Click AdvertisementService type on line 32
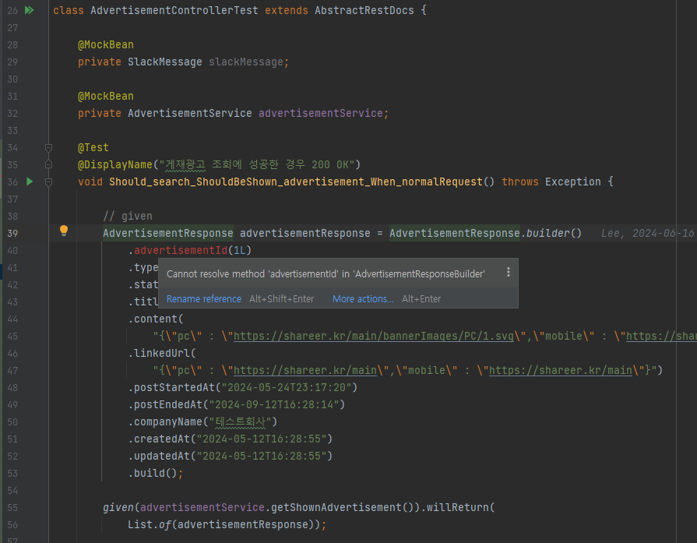Viewport: 697px width, 543px height. click(x=190, y=114)
